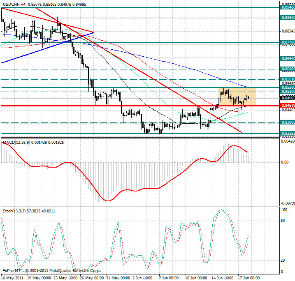Viewport: 295px width, 281px height.
Task: Click the 0.8530 price level label
Action: pyautogui.click(x=288, y=92)
